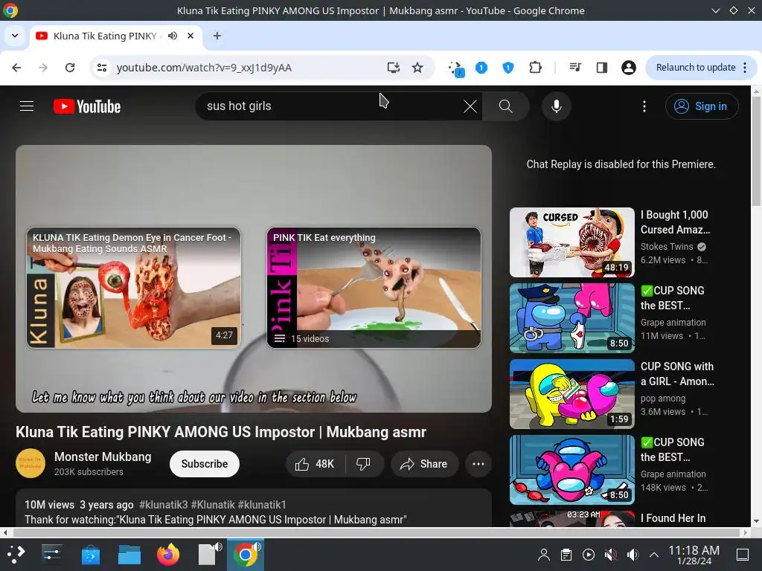Screen dimensions: 762x571
Task: Open file manager from taskbar
Action: coord(129,555)
